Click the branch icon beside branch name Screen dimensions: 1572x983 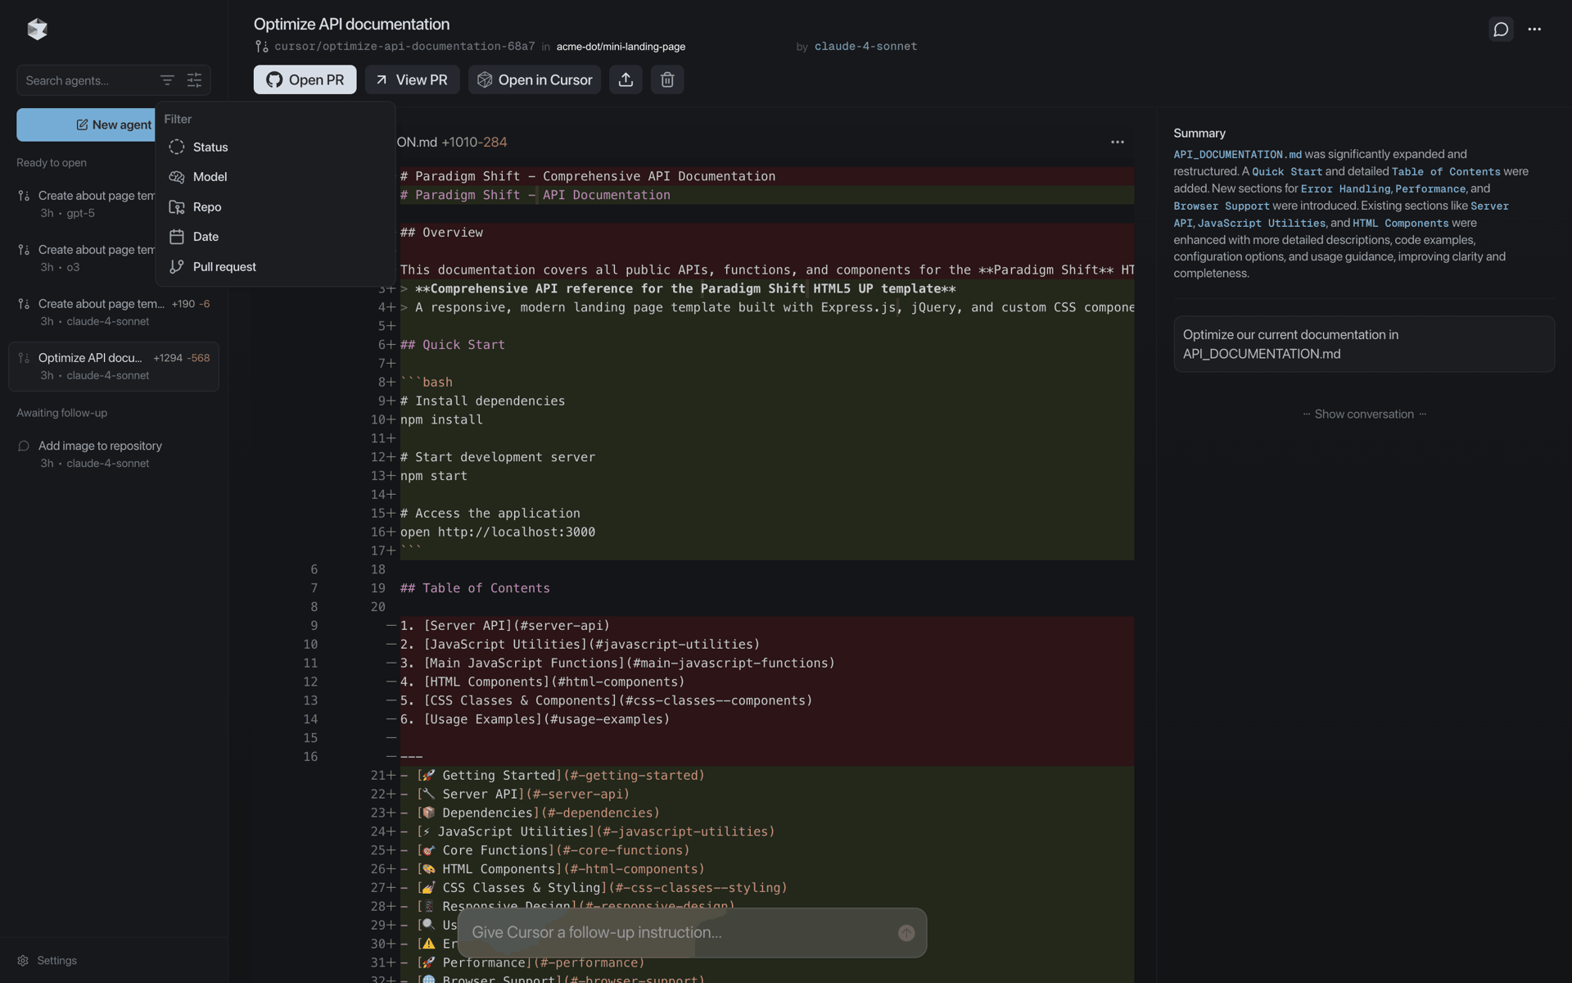261,47
